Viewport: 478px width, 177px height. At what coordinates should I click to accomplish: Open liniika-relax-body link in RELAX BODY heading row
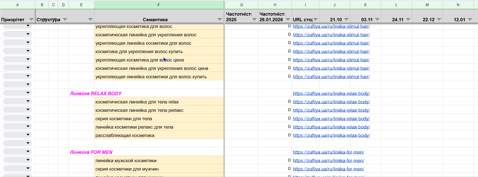tap(331, 93)
